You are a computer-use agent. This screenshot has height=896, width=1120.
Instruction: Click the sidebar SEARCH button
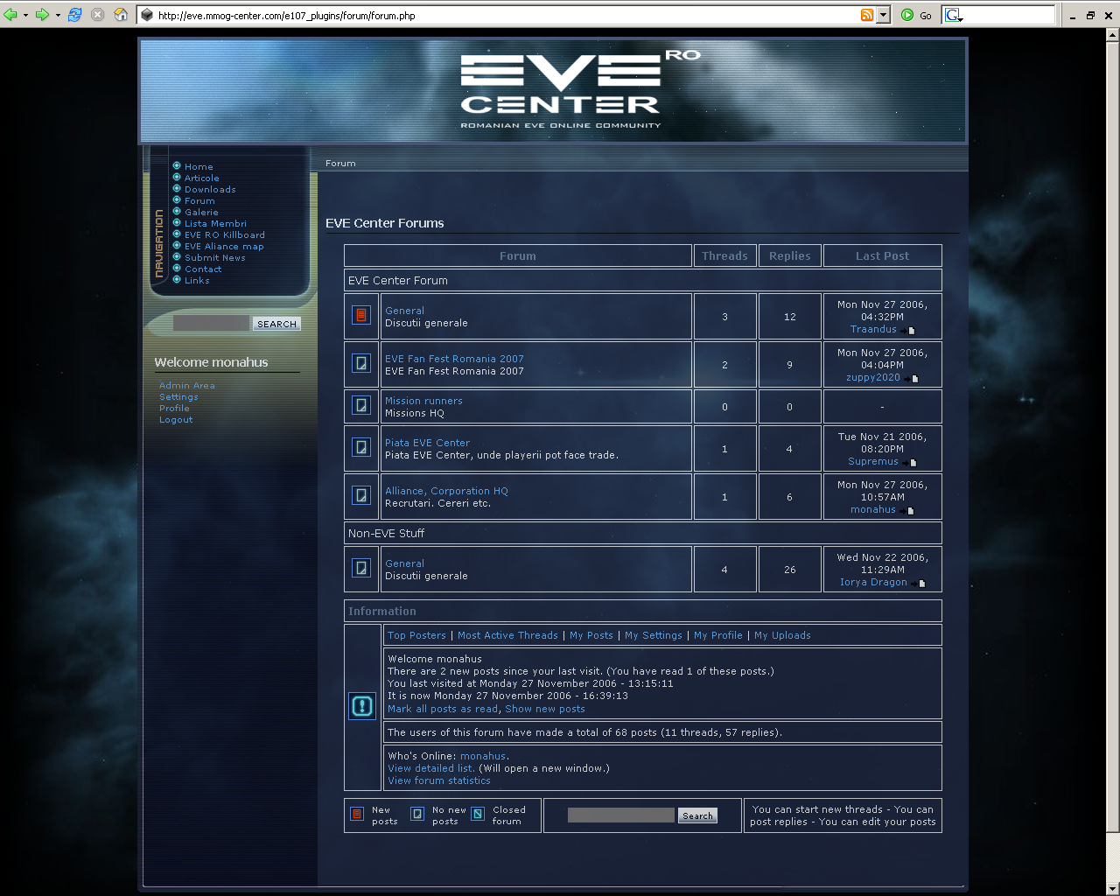point(276,324)
